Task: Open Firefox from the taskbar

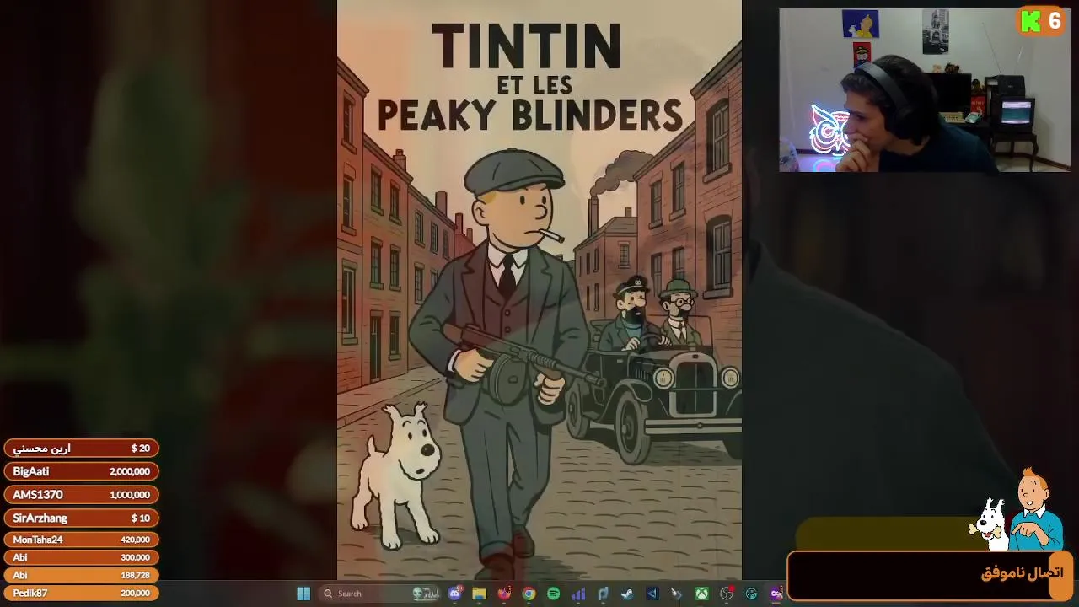Action: 504,594
